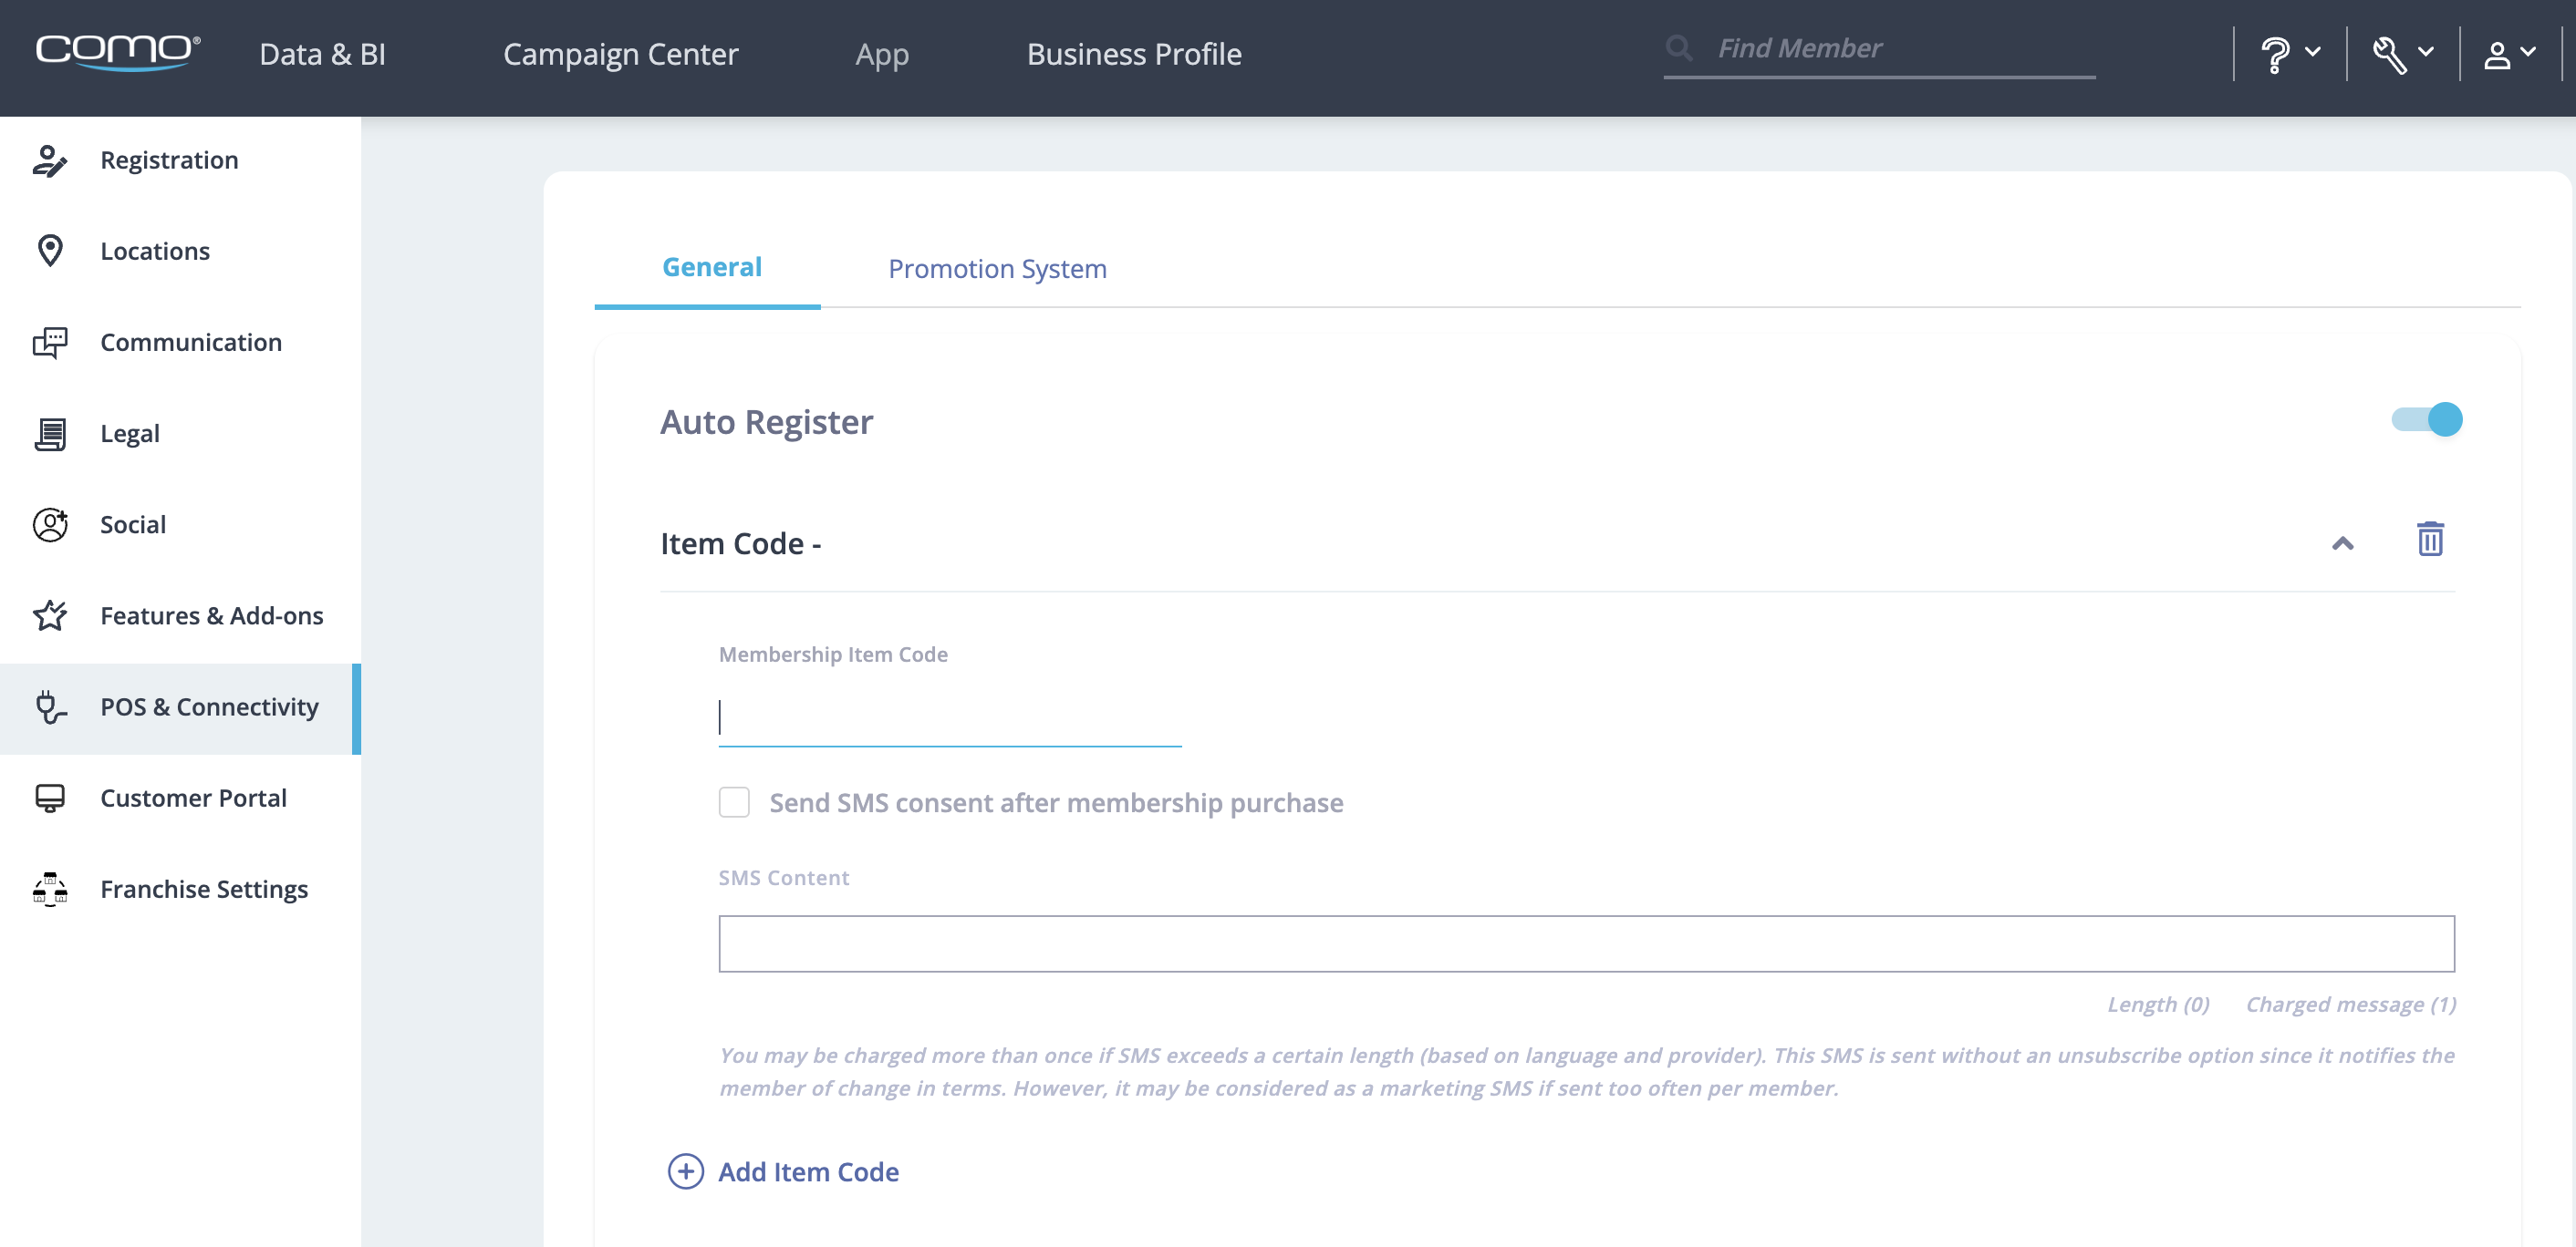
Task: Click the plus circle icon for Add Item Code
Action: tap(686, 1171)
